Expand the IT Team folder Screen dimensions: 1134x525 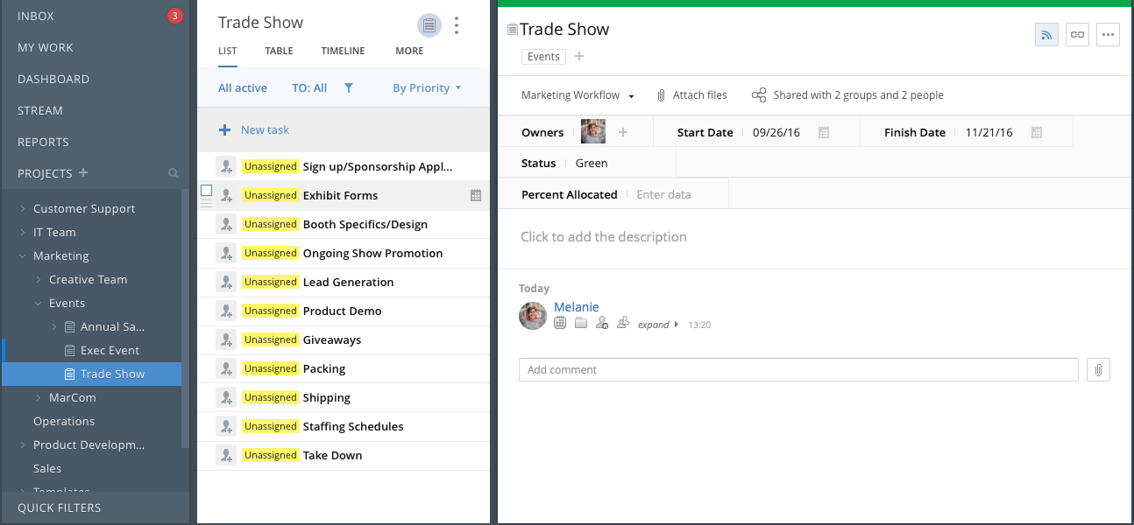click(x=23, y=232)
